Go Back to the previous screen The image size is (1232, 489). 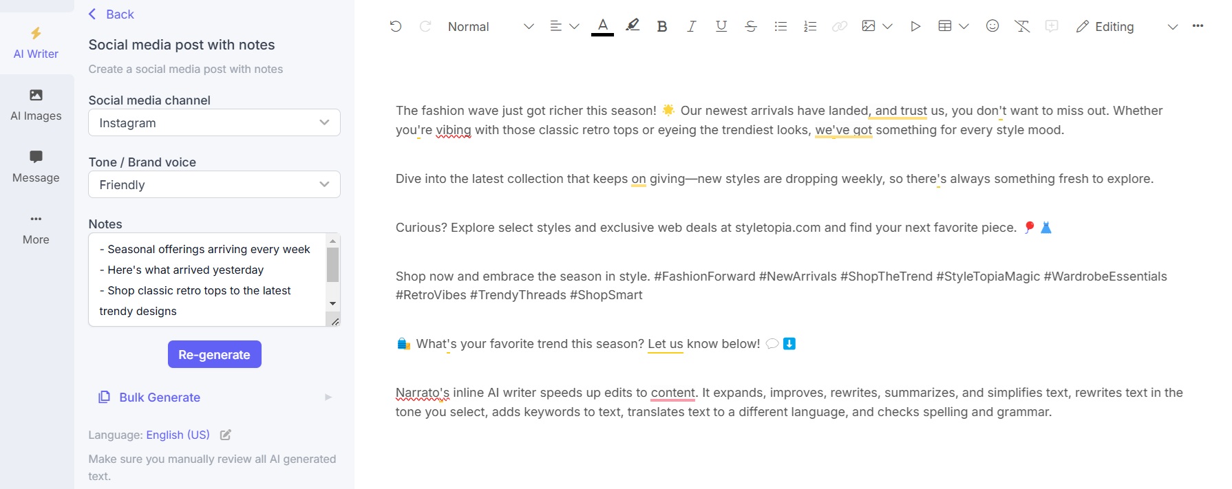pos(111,14)
